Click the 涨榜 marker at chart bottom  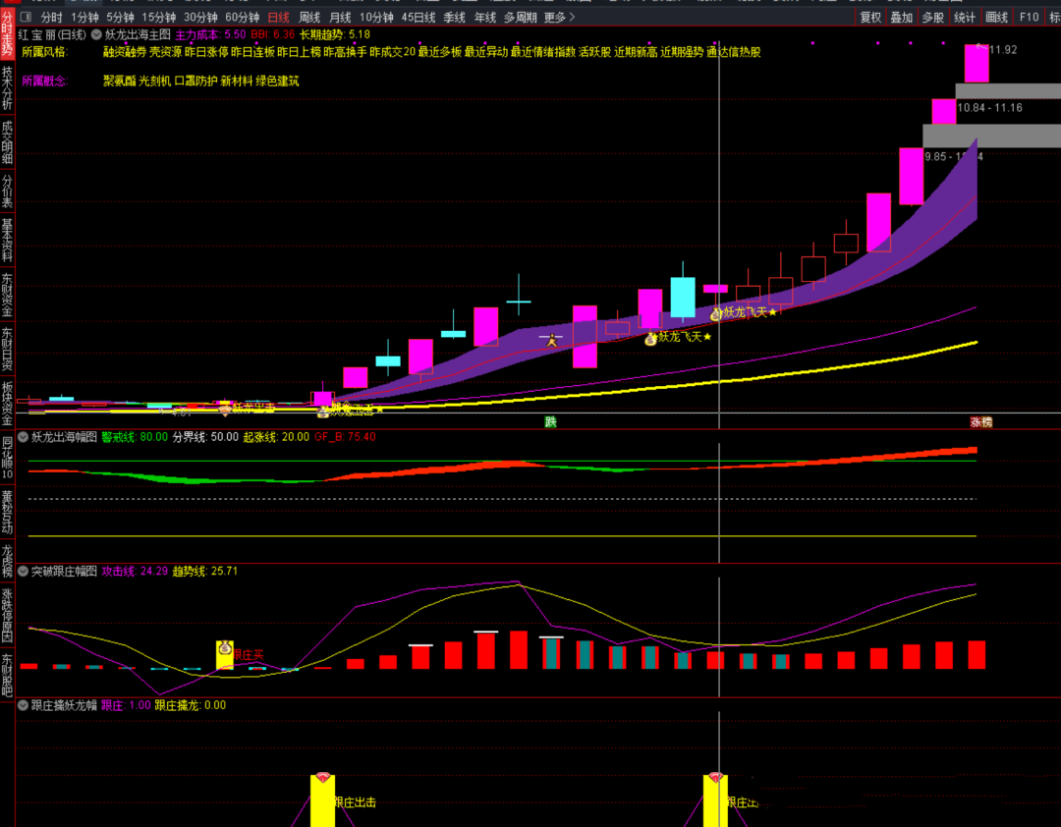(x=980, y=421)
